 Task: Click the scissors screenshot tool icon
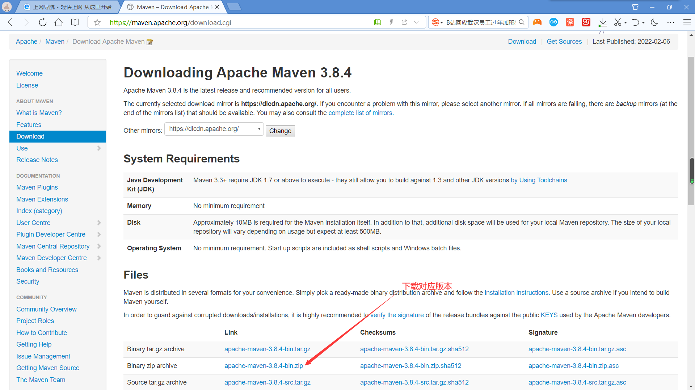(x=618, y=22)
